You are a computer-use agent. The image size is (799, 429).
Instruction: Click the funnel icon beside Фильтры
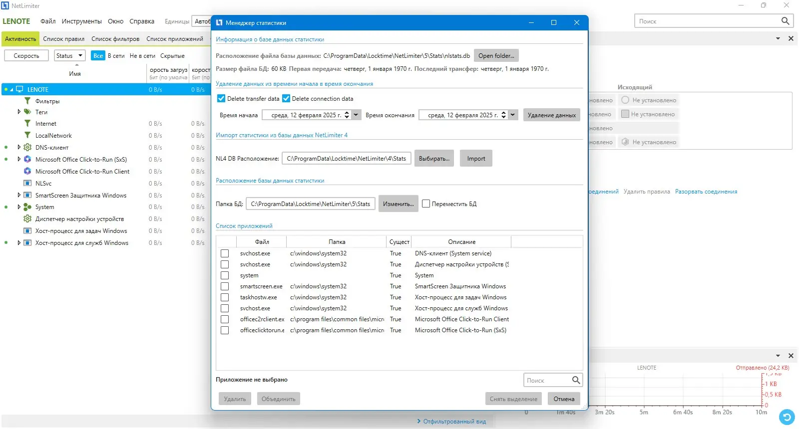(x=27, y=101)
